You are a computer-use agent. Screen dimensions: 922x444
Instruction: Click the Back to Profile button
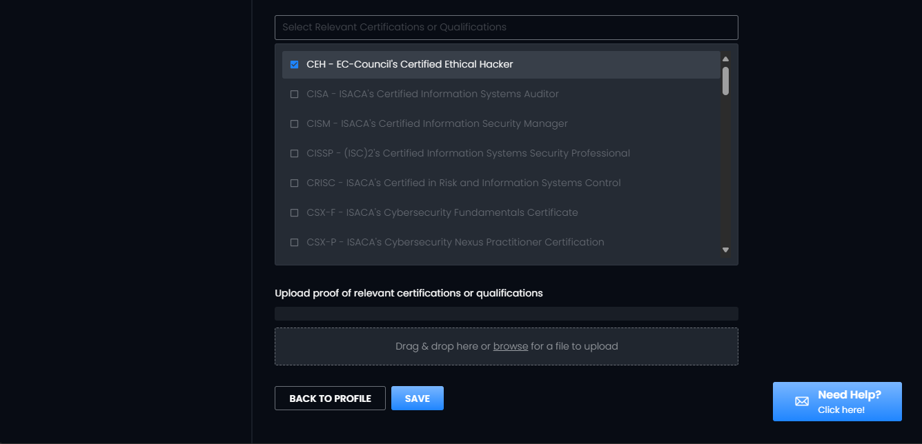[330, 398]
